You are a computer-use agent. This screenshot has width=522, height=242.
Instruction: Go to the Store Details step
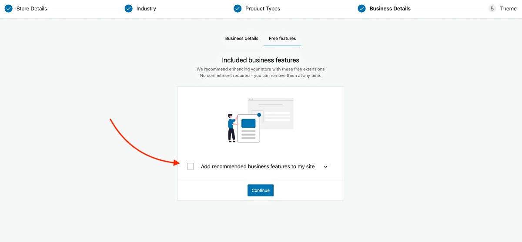[32, 9]
